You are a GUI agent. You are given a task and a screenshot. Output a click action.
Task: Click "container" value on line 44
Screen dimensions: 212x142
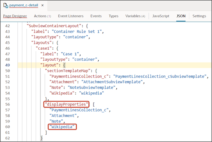[75, 37]
